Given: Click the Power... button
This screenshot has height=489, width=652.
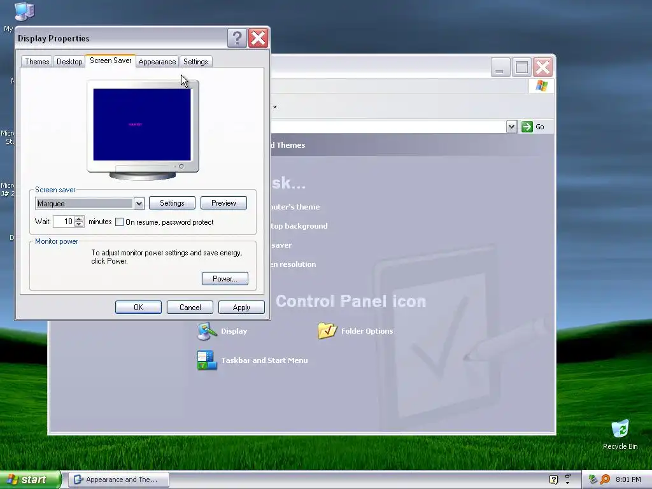Looking at the screenshot, I should pos(225,279).
